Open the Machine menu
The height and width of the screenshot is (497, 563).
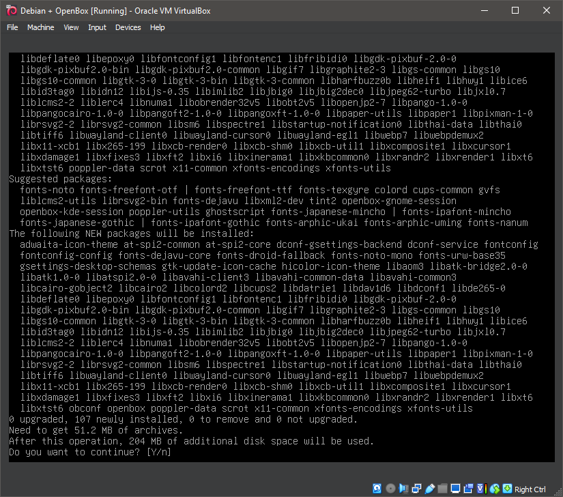click(x=41, y=27)
